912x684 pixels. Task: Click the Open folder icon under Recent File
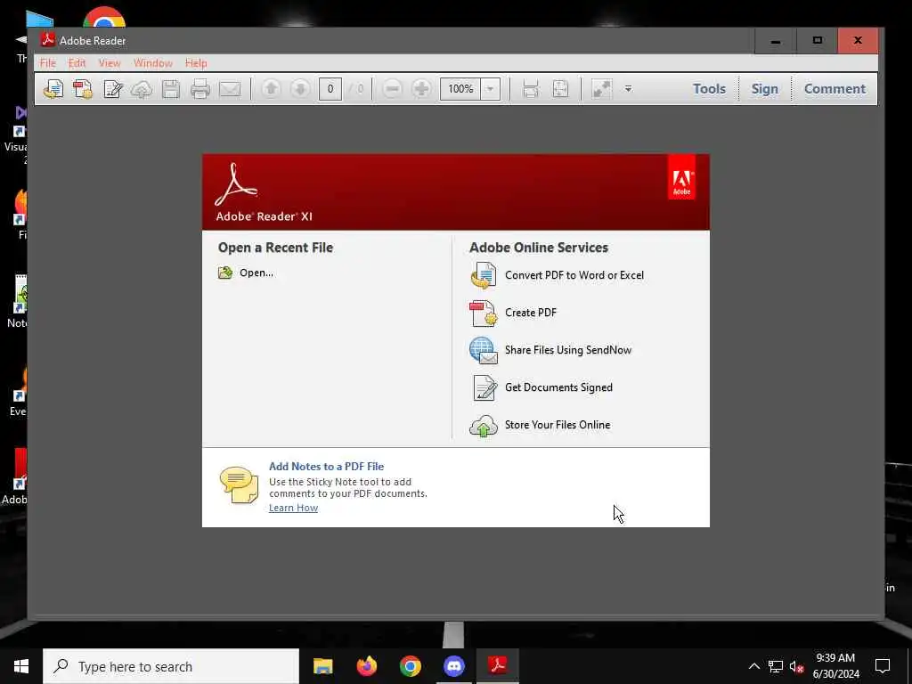pos(225,273)
